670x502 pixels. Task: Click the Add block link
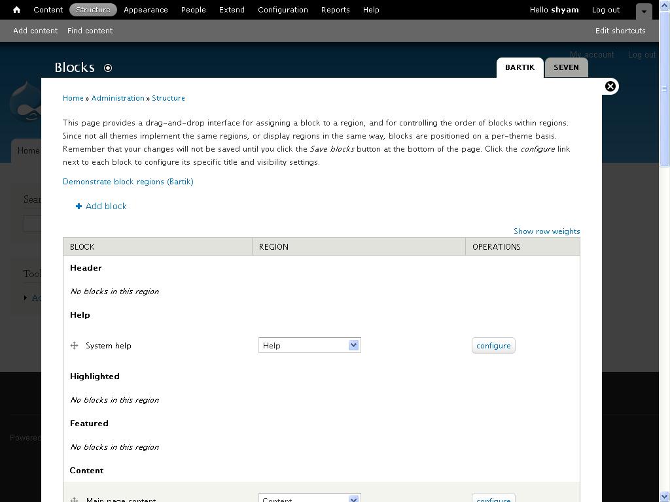coord(106,206)
